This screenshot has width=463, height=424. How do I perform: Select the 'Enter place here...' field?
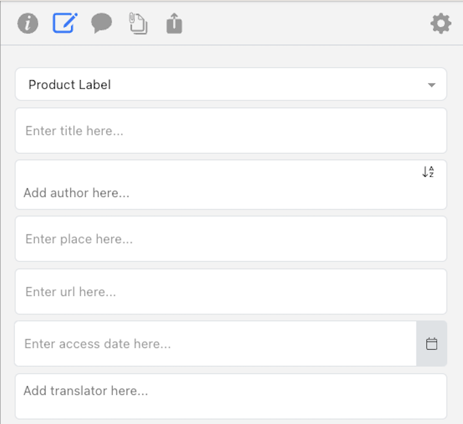click(x=231, y=239)
